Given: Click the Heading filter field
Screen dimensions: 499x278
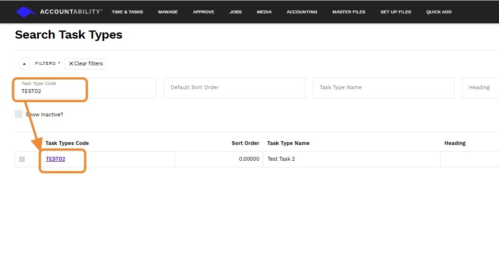Looking at the screenshot, I should [x=480, y=88].
